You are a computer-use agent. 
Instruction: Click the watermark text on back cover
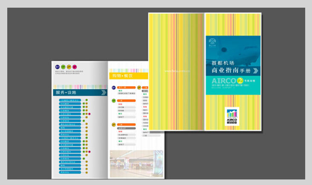(x=180, y=71)
